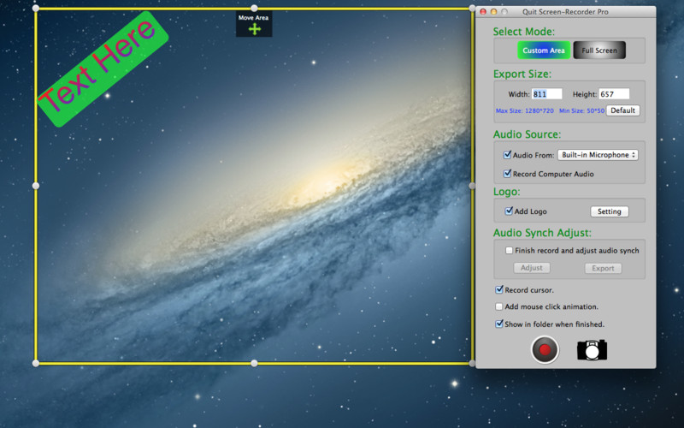Click the Height input field
The height and width of the screenshot is (428, 684).
tap(614, 94)
